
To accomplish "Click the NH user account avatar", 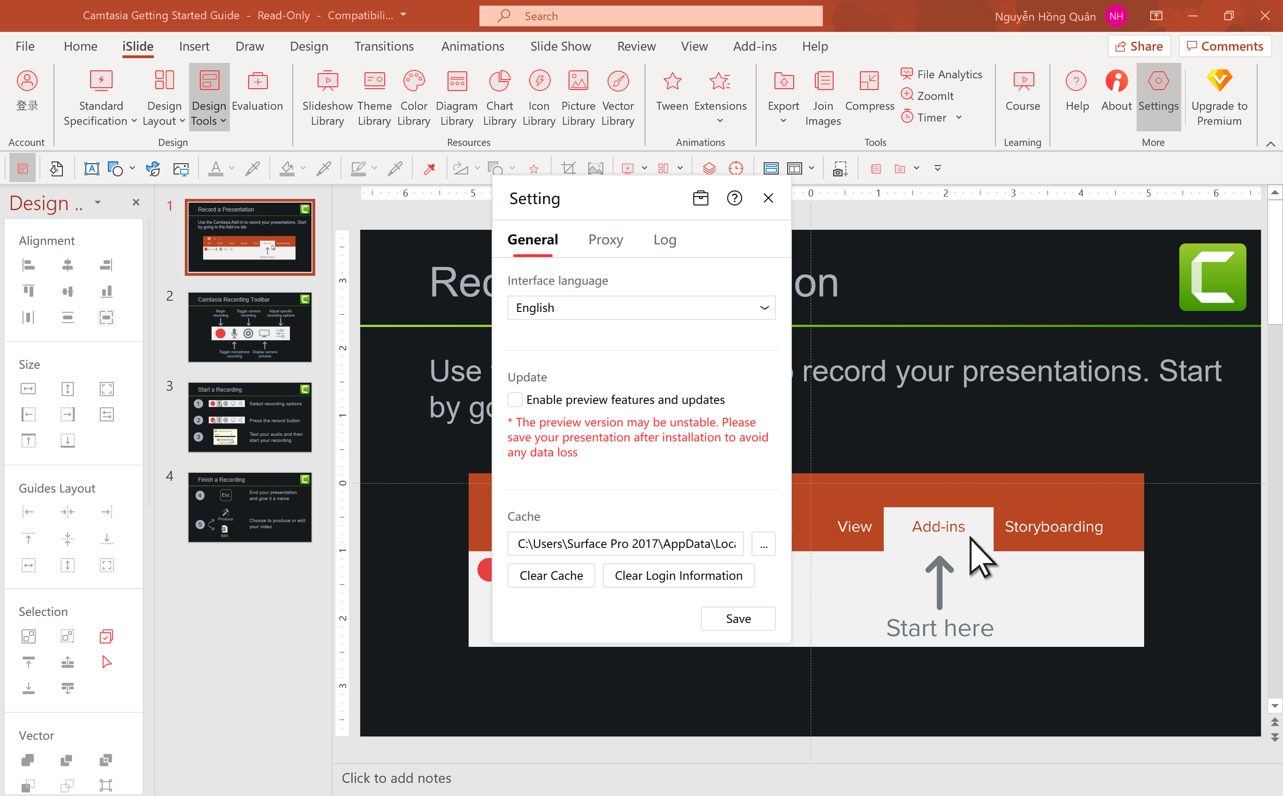I will [1116, 16].
